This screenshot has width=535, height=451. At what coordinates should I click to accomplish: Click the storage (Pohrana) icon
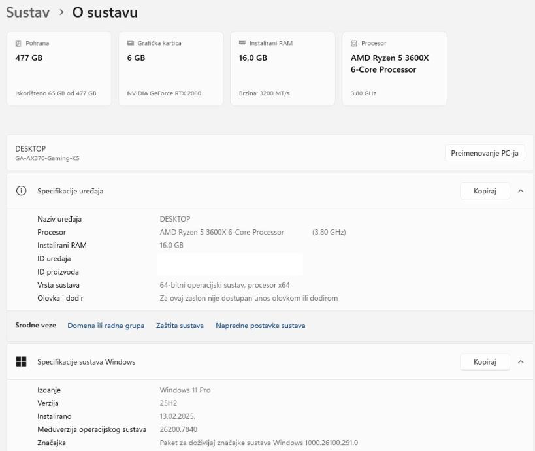coord(18,44)
